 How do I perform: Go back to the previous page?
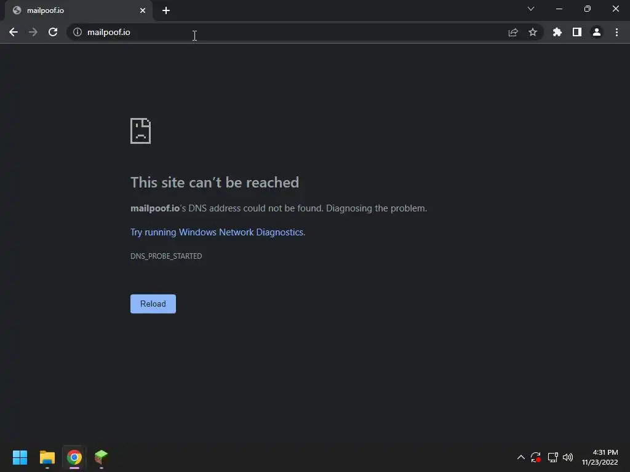(14, 32)
